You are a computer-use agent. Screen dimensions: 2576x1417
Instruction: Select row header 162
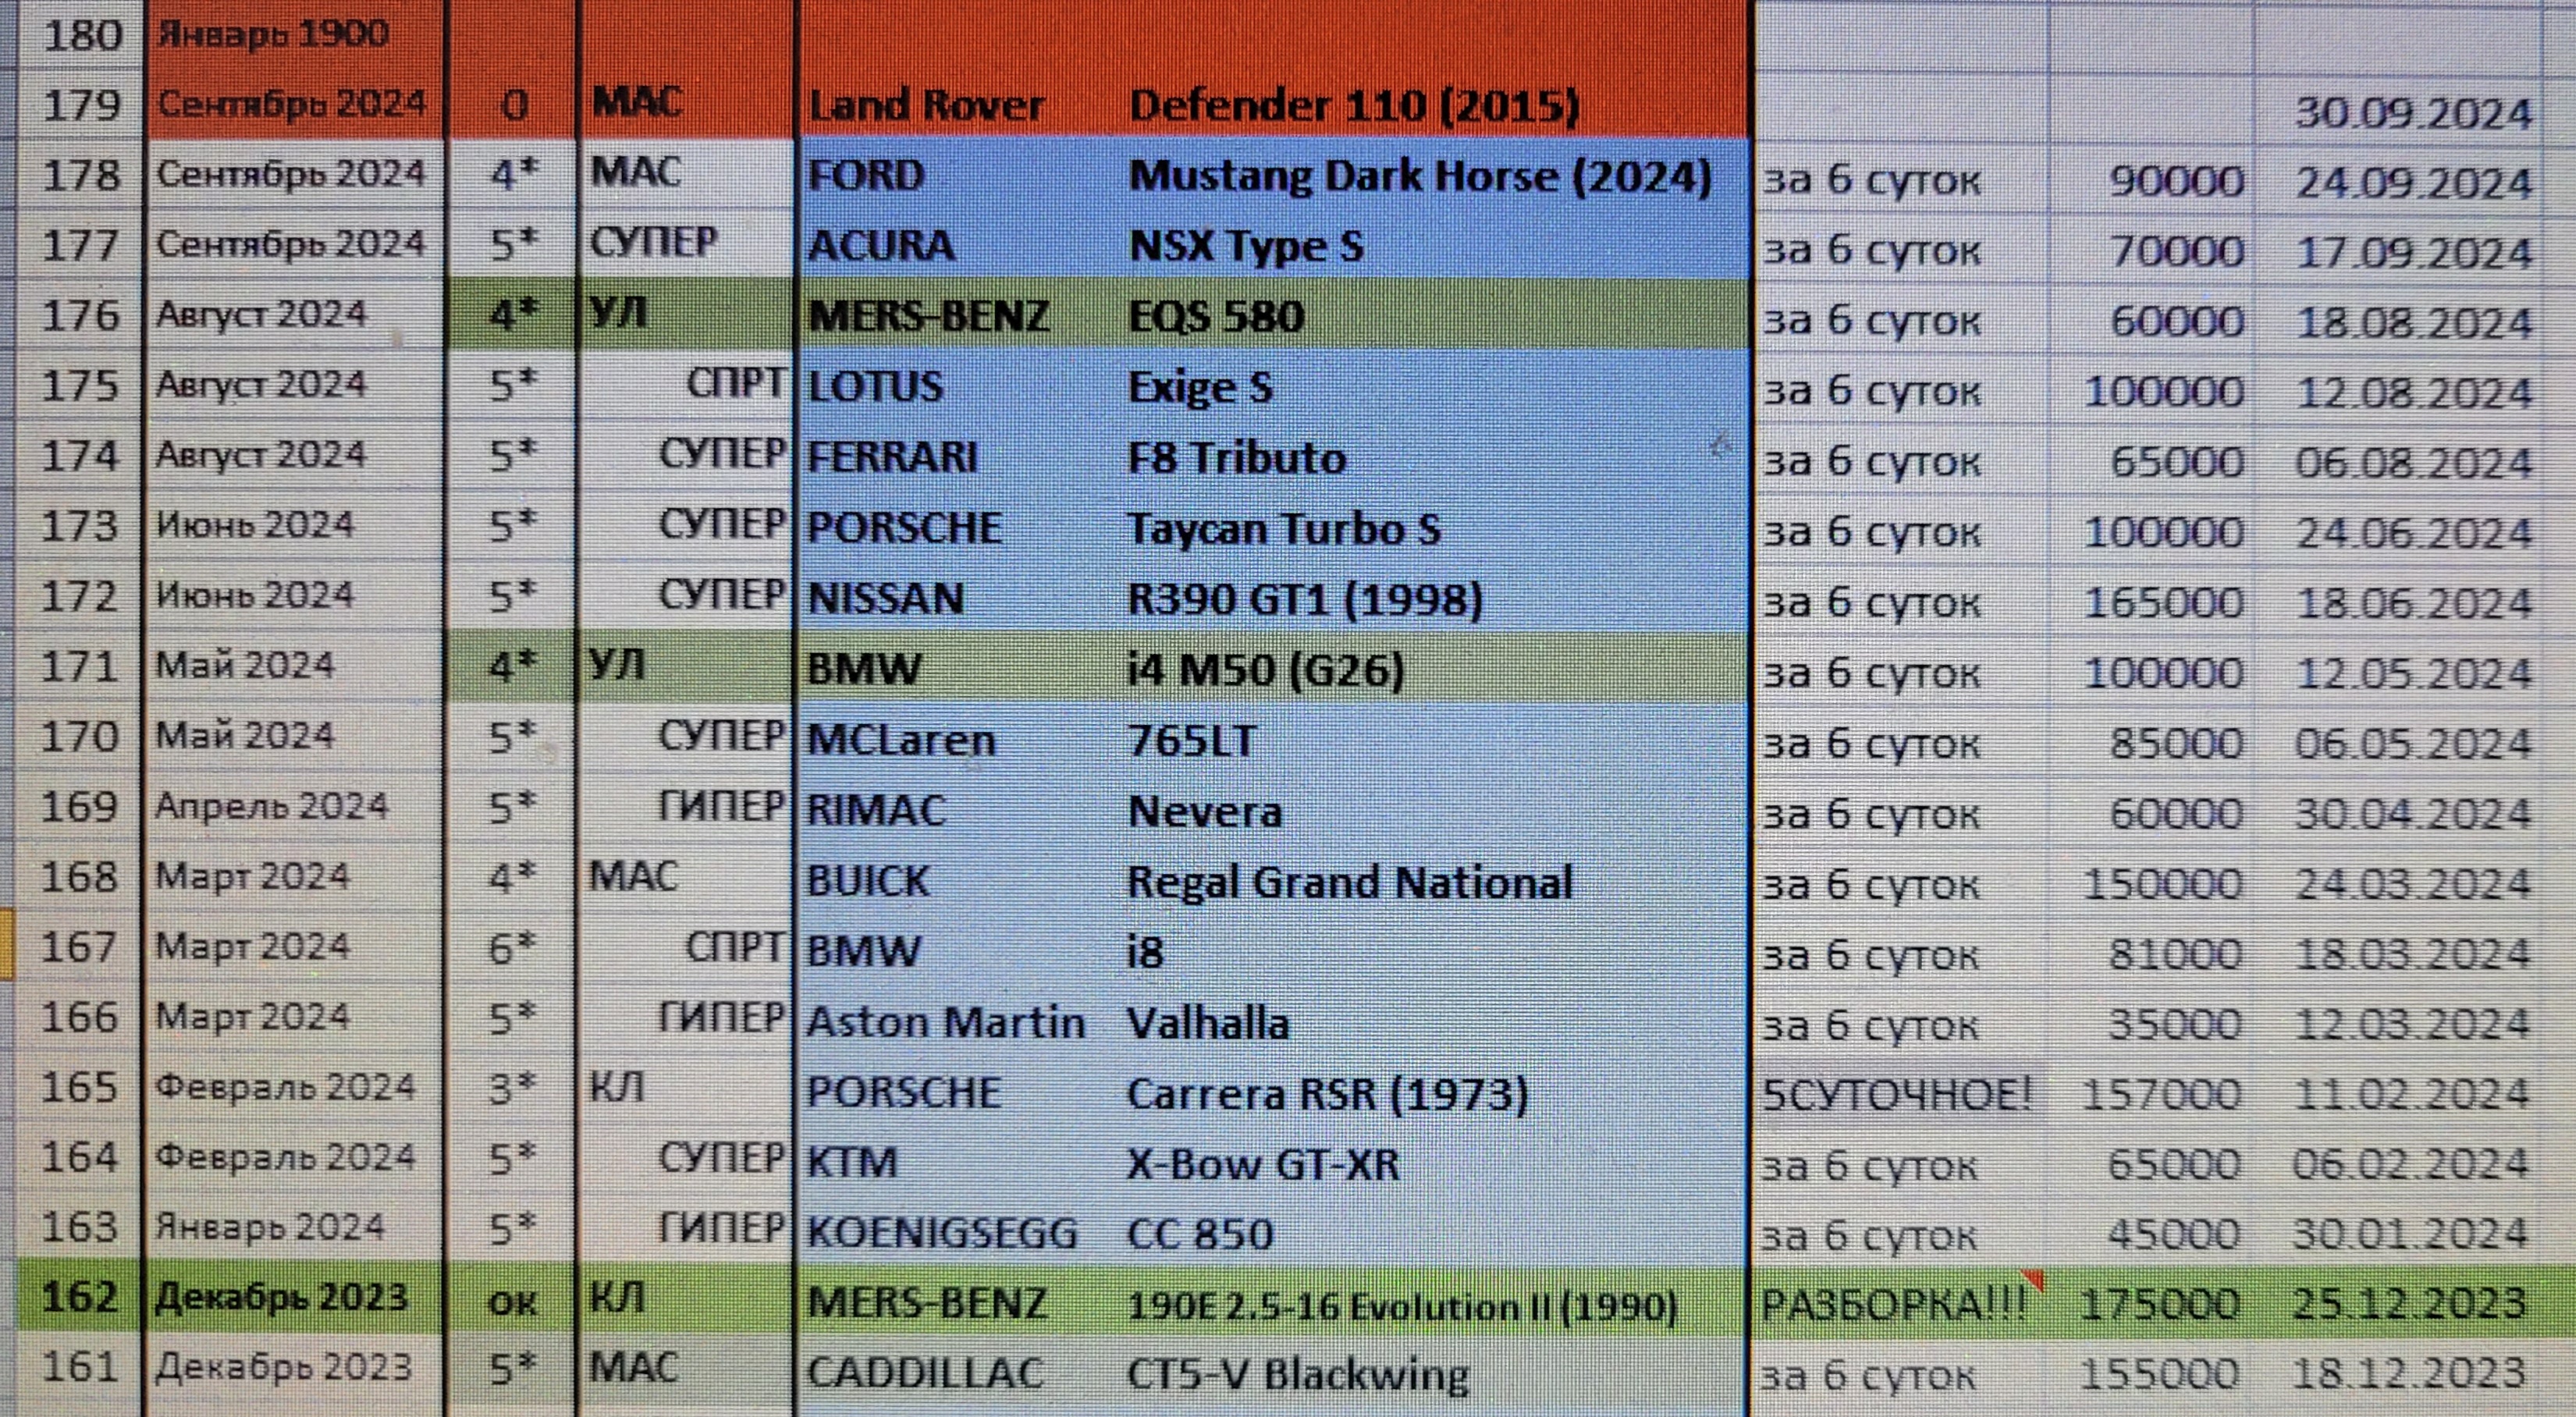[80, 1298]
